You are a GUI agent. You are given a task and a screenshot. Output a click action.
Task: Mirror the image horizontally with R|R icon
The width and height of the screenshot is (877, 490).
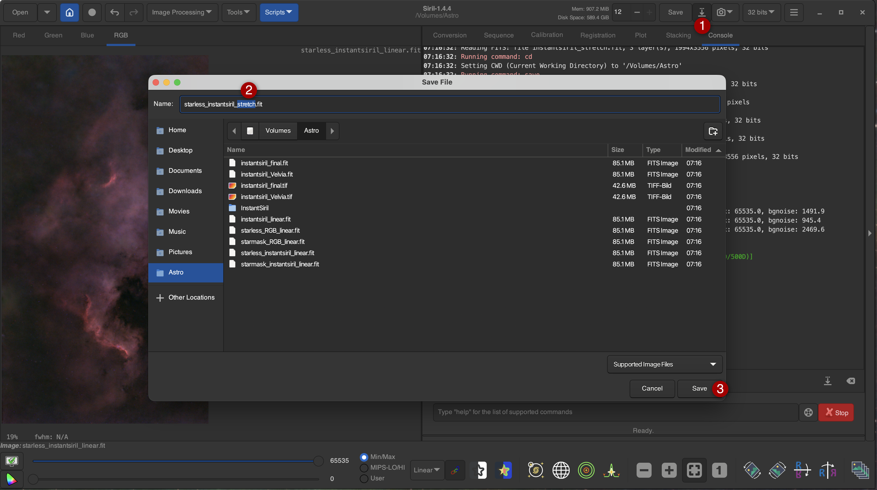[x=827, y=470]
